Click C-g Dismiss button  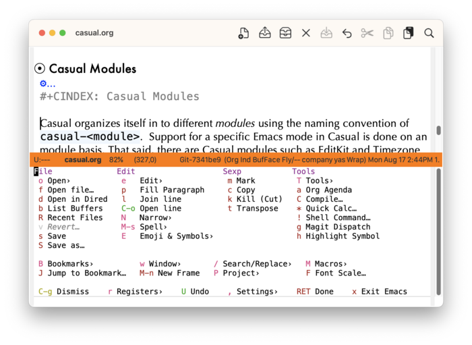63,292
